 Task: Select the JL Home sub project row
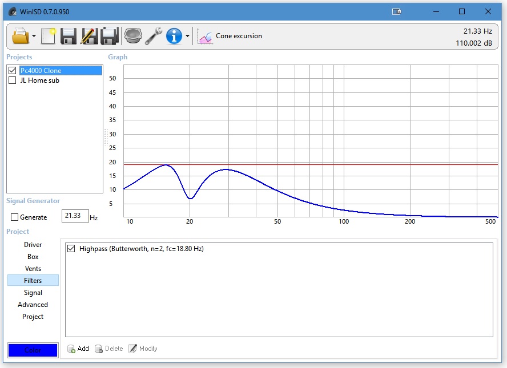[40, 80]
